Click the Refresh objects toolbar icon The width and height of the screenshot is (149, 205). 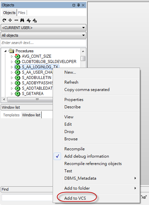[4, 20]
